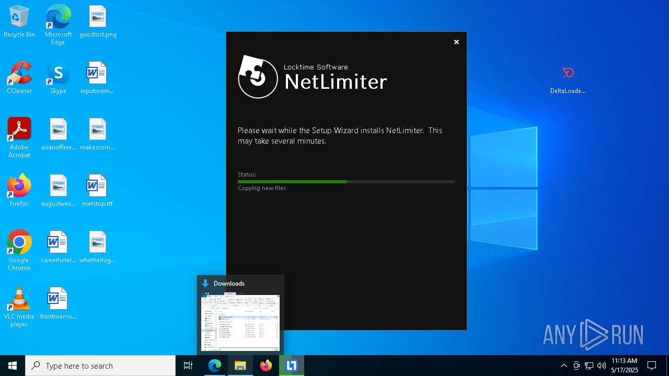Open Firefox from the taskbar

click(x=266, y=366)
